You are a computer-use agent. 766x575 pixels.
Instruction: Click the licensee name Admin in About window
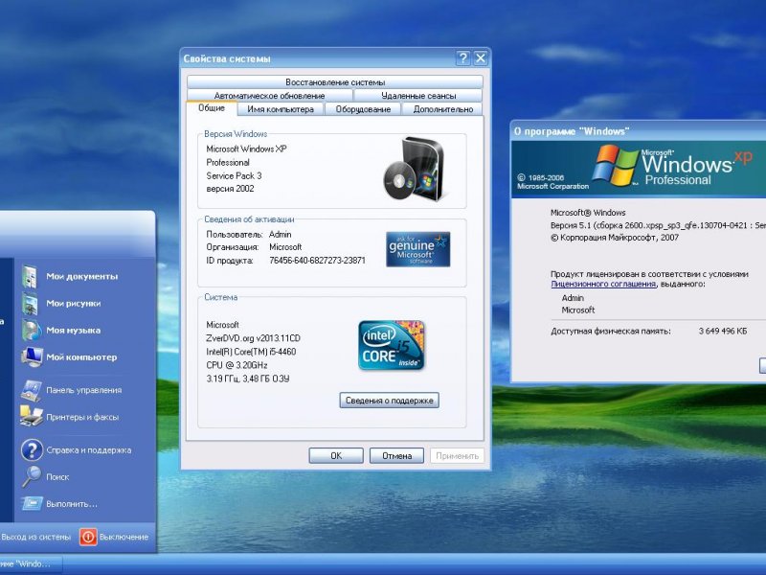pyautogui.click(x=573, y=298)
